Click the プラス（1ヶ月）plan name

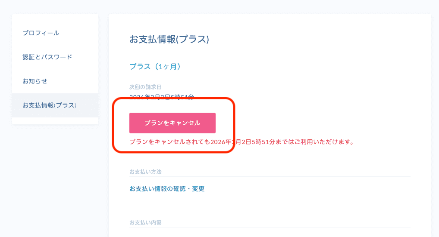155,67
